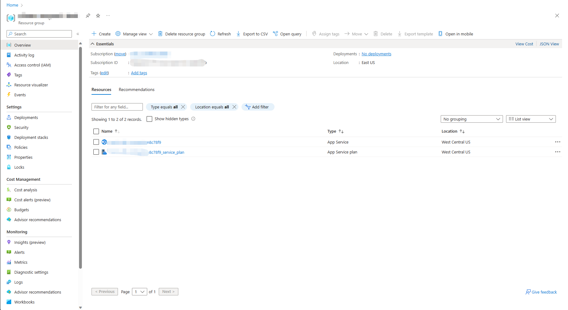
Task: Toggle the select-all Name header checkbox
Action: 96,131
